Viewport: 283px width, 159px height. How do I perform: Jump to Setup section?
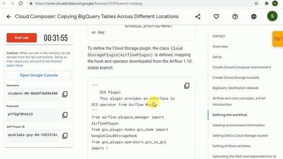tap(217, 57)
